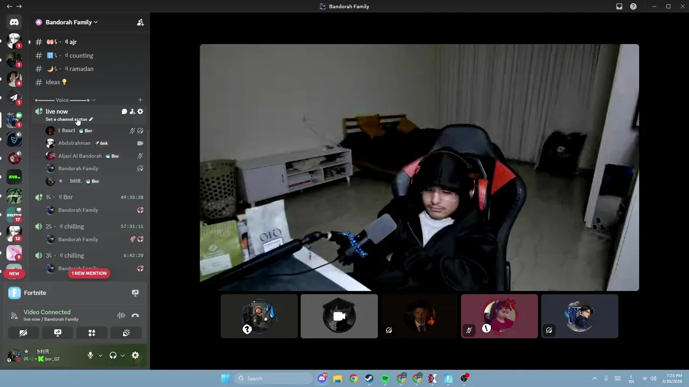Deafen with headphones icon
The width and height of the screenshot is (689, 387).
pos(113,355)
